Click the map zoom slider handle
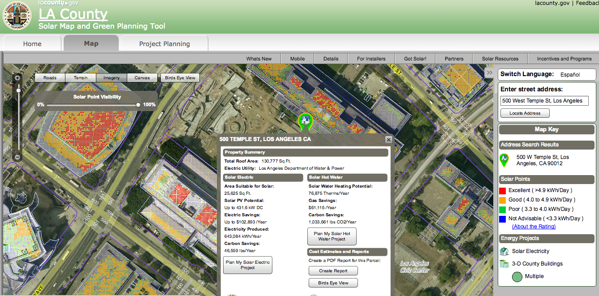599x296 pixels. coord(18,90)
